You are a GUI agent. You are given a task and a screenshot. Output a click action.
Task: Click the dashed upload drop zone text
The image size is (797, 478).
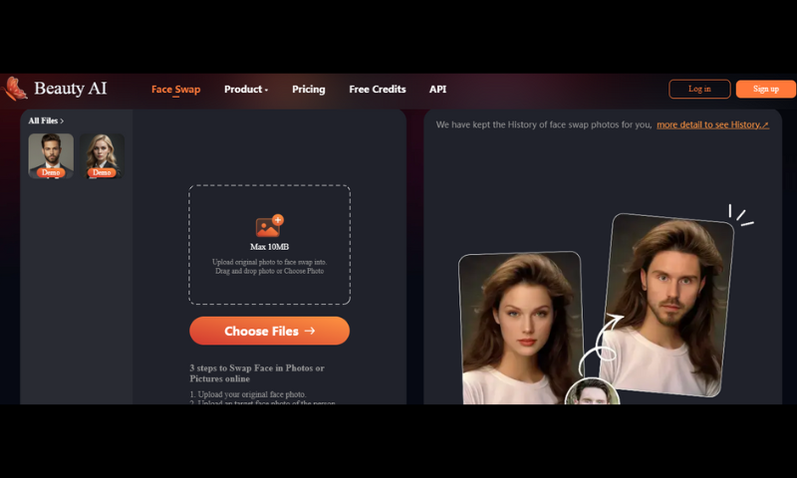(269, 266)
